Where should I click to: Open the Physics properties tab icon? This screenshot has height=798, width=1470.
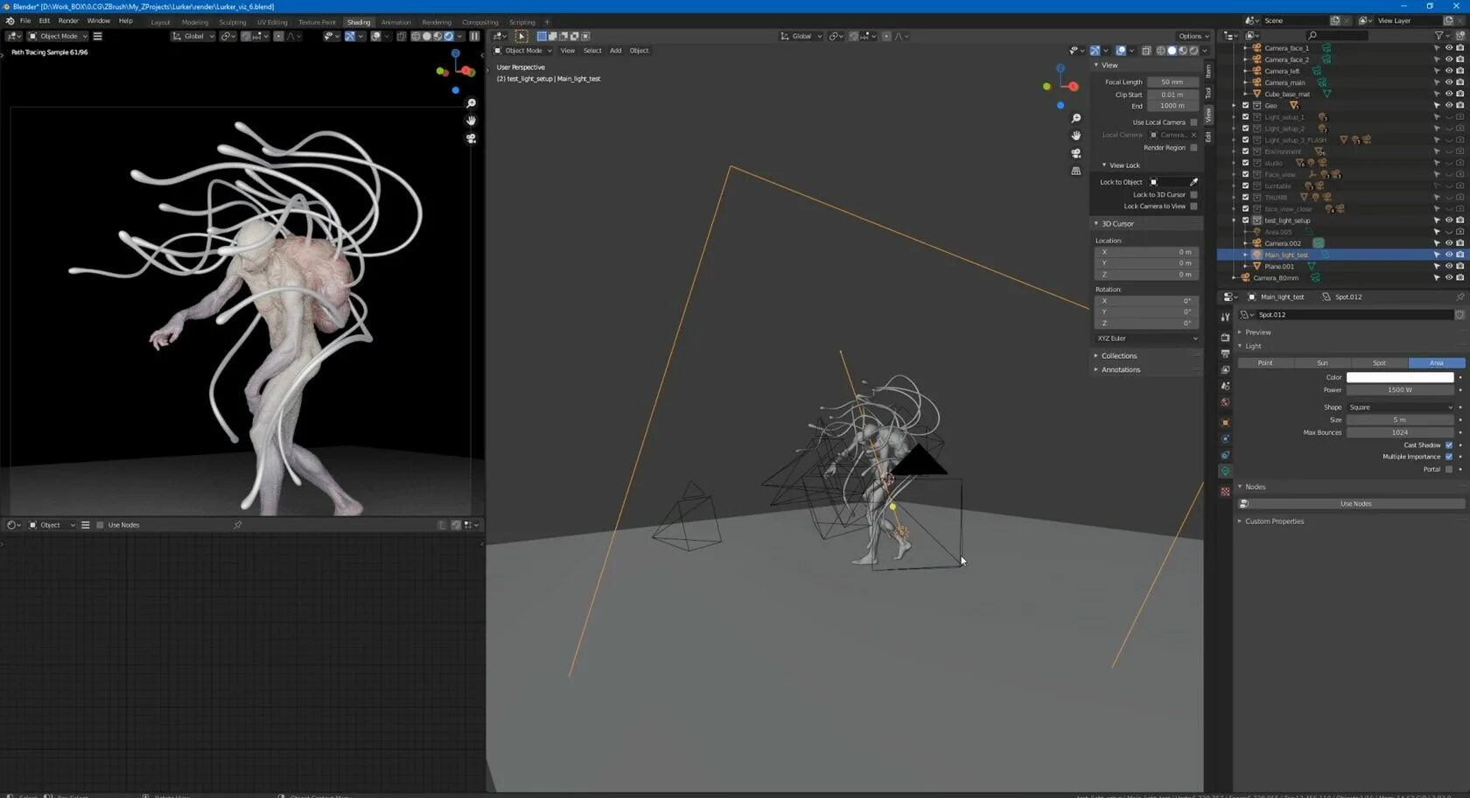1225,438
